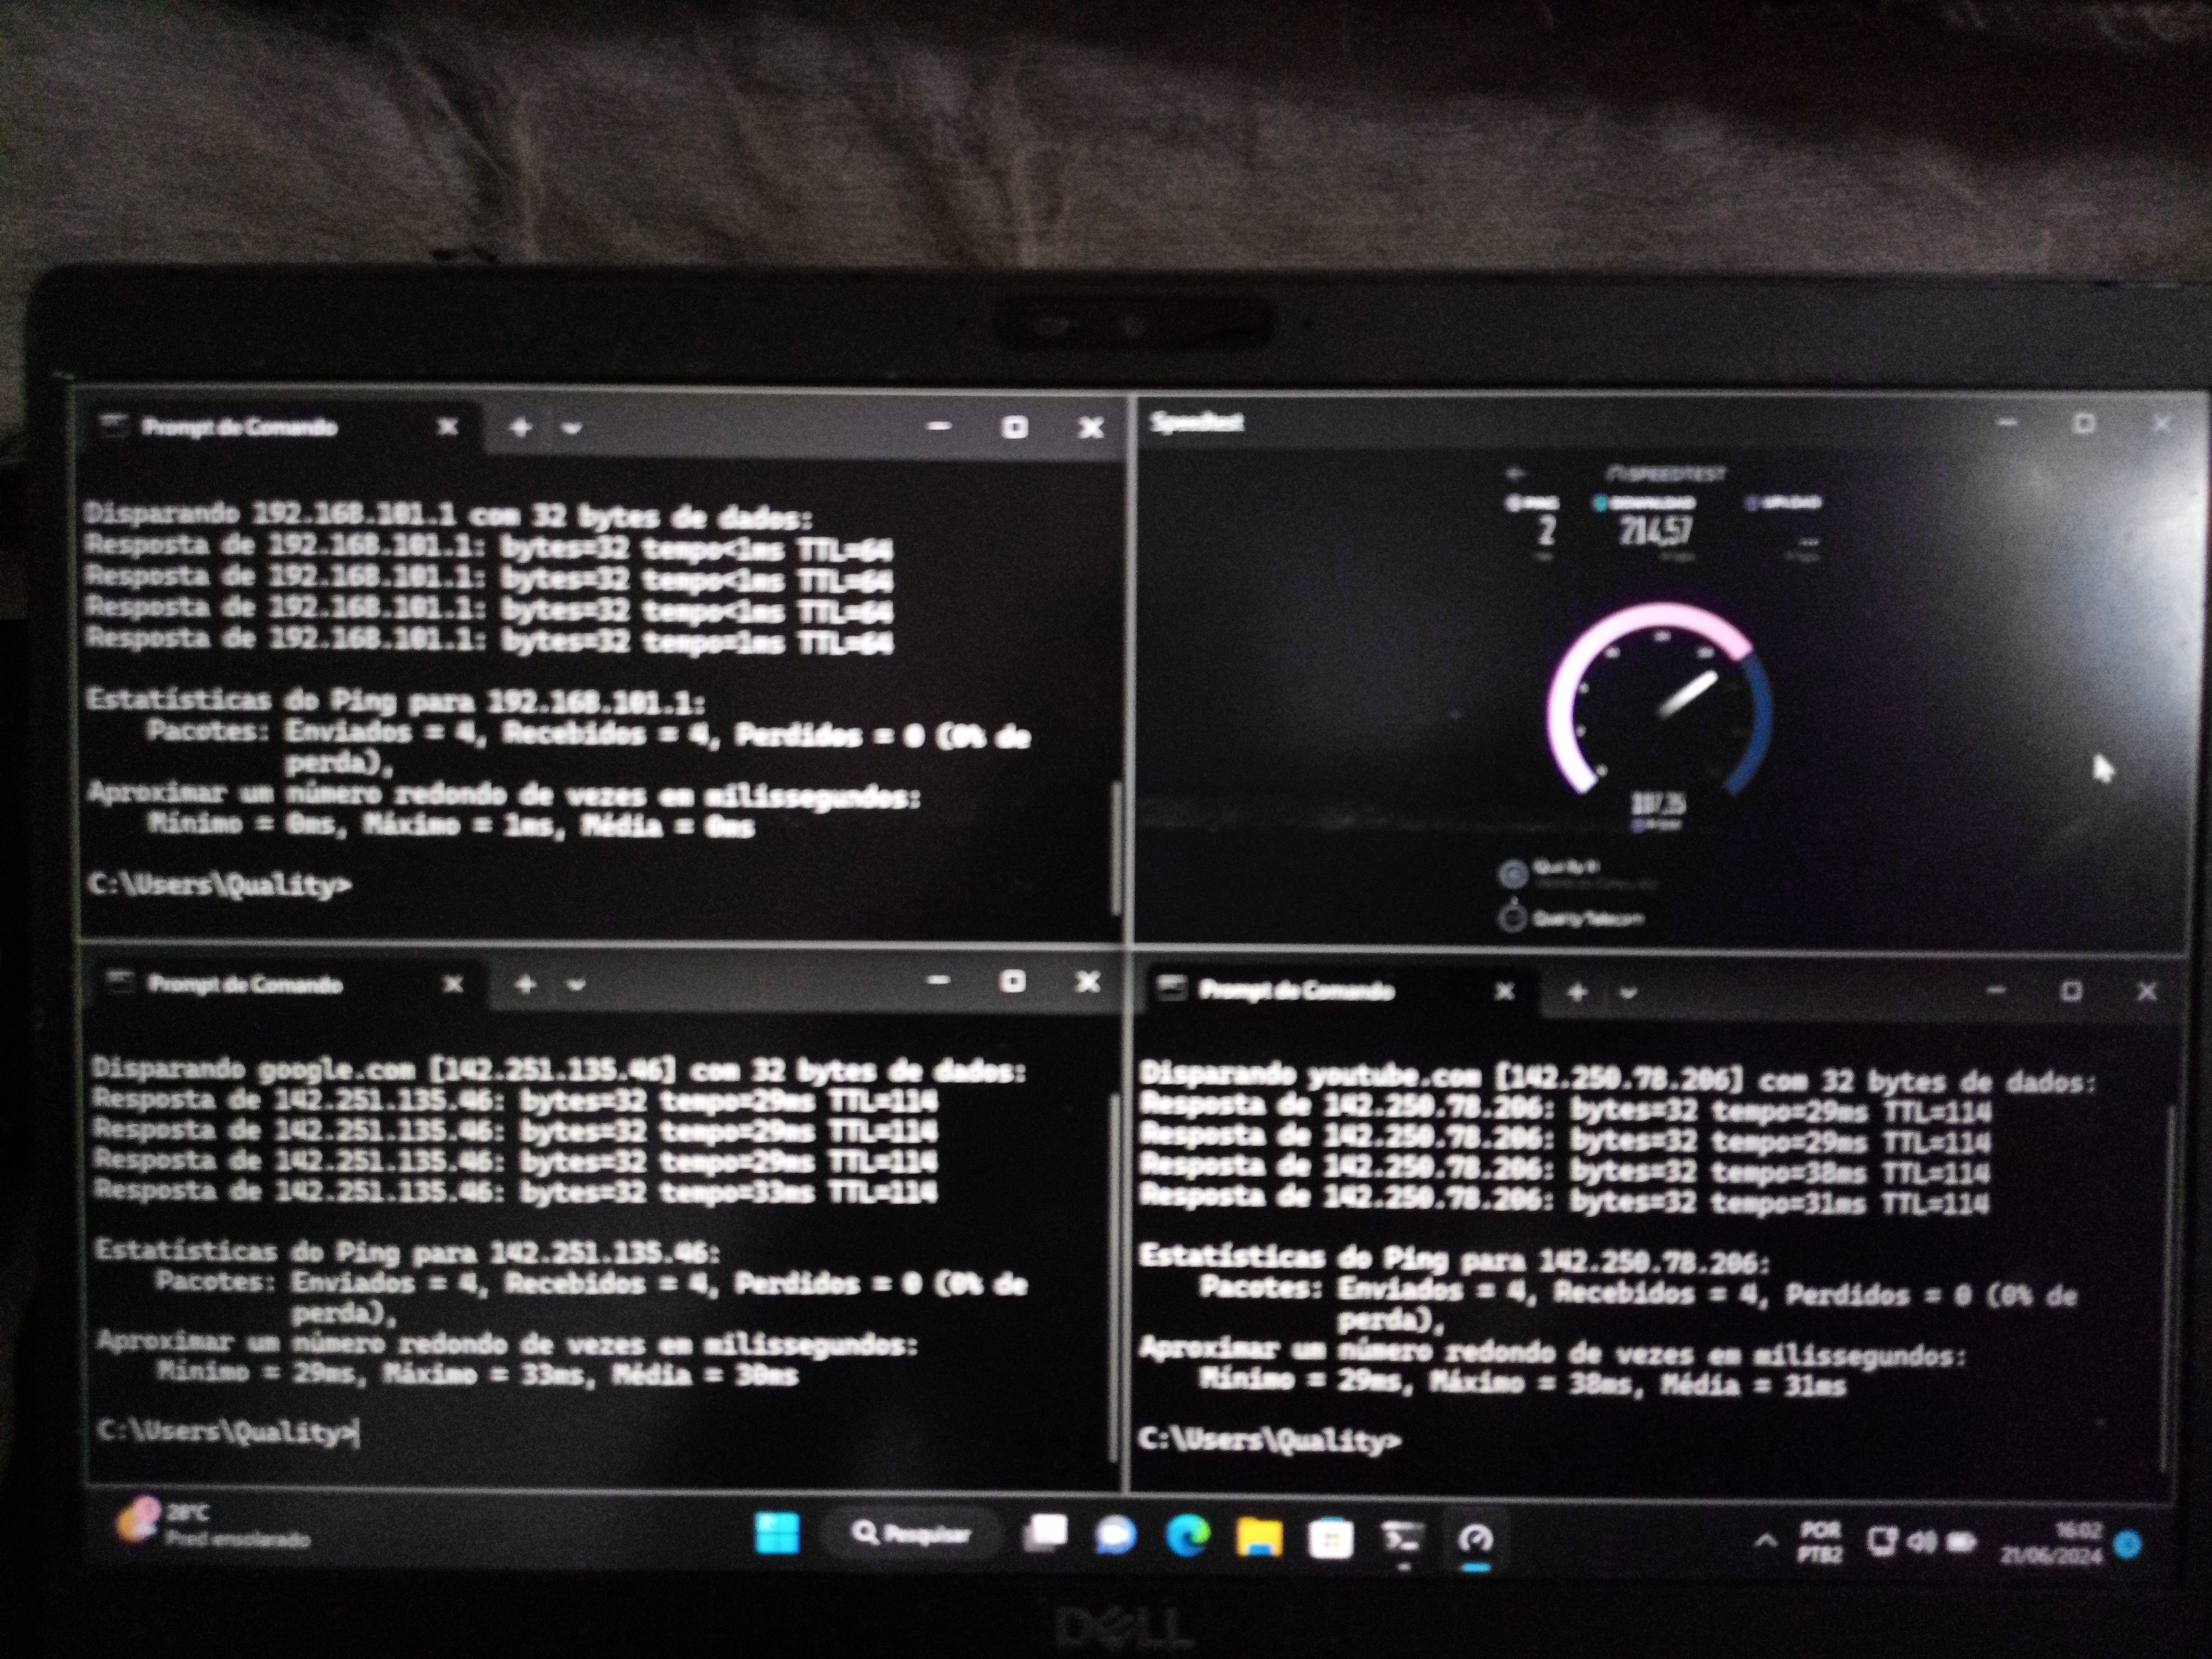The height and width of the screenshot is (1659, 2212).
Task: Select Prompt de Comando tab in top-left terminal
Action: click(x=240, y=428)
